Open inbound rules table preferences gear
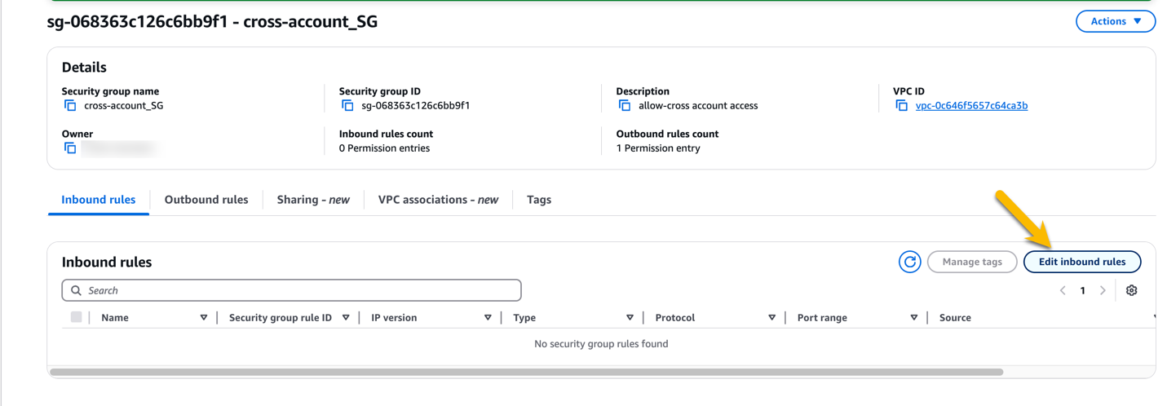The image size is (1167, 406). [1131, 290]
